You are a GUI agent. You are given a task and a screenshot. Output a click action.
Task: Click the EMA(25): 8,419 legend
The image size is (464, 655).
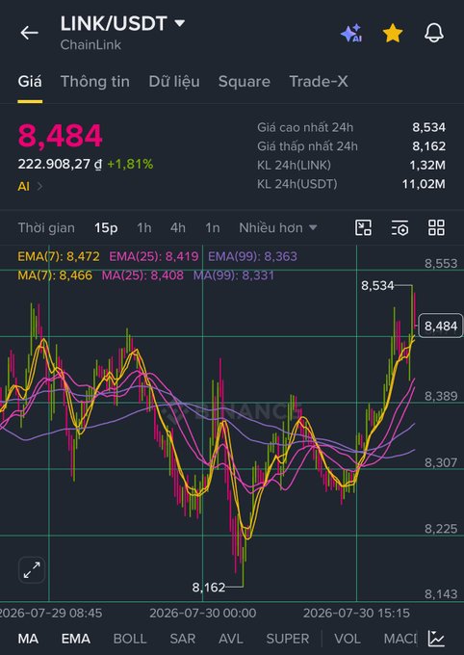(x=154, y=256)
